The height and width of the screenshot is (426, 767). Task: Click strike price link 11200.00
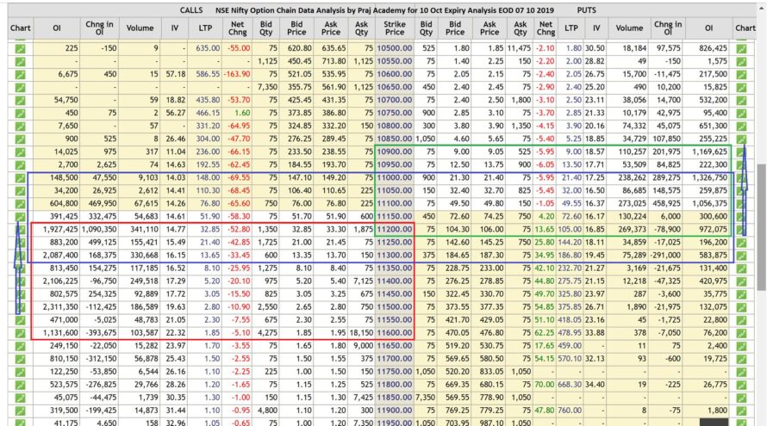click(394, 230)
